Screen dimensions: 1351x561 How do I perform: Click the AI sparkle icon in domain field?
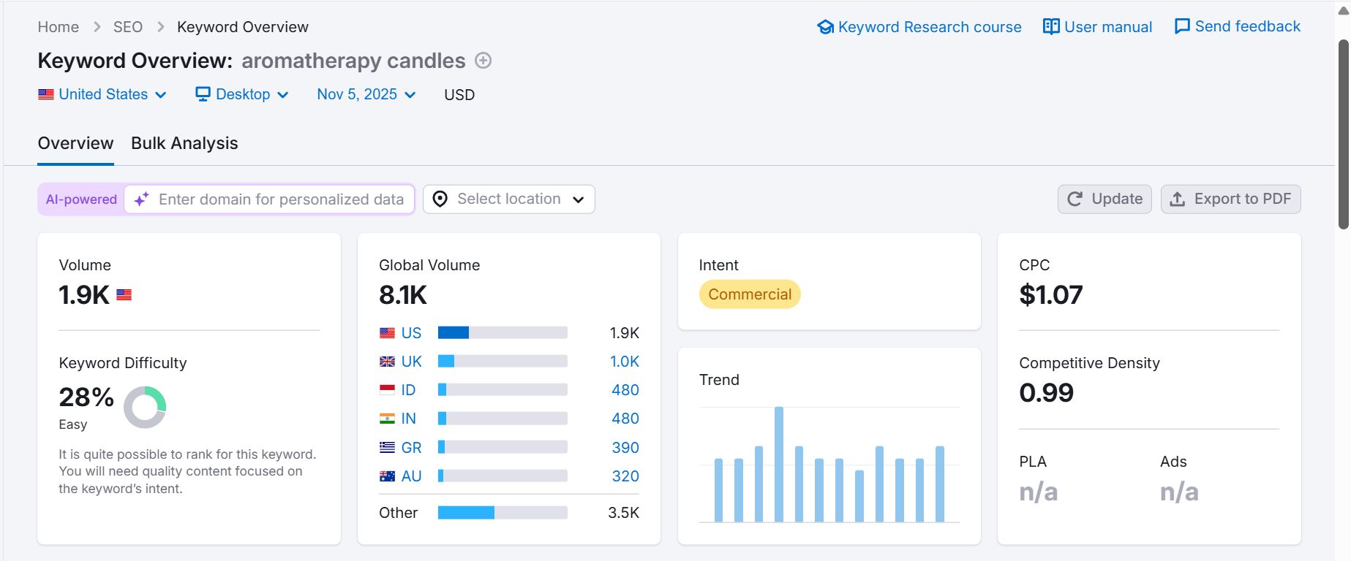(x=142, y=199)
